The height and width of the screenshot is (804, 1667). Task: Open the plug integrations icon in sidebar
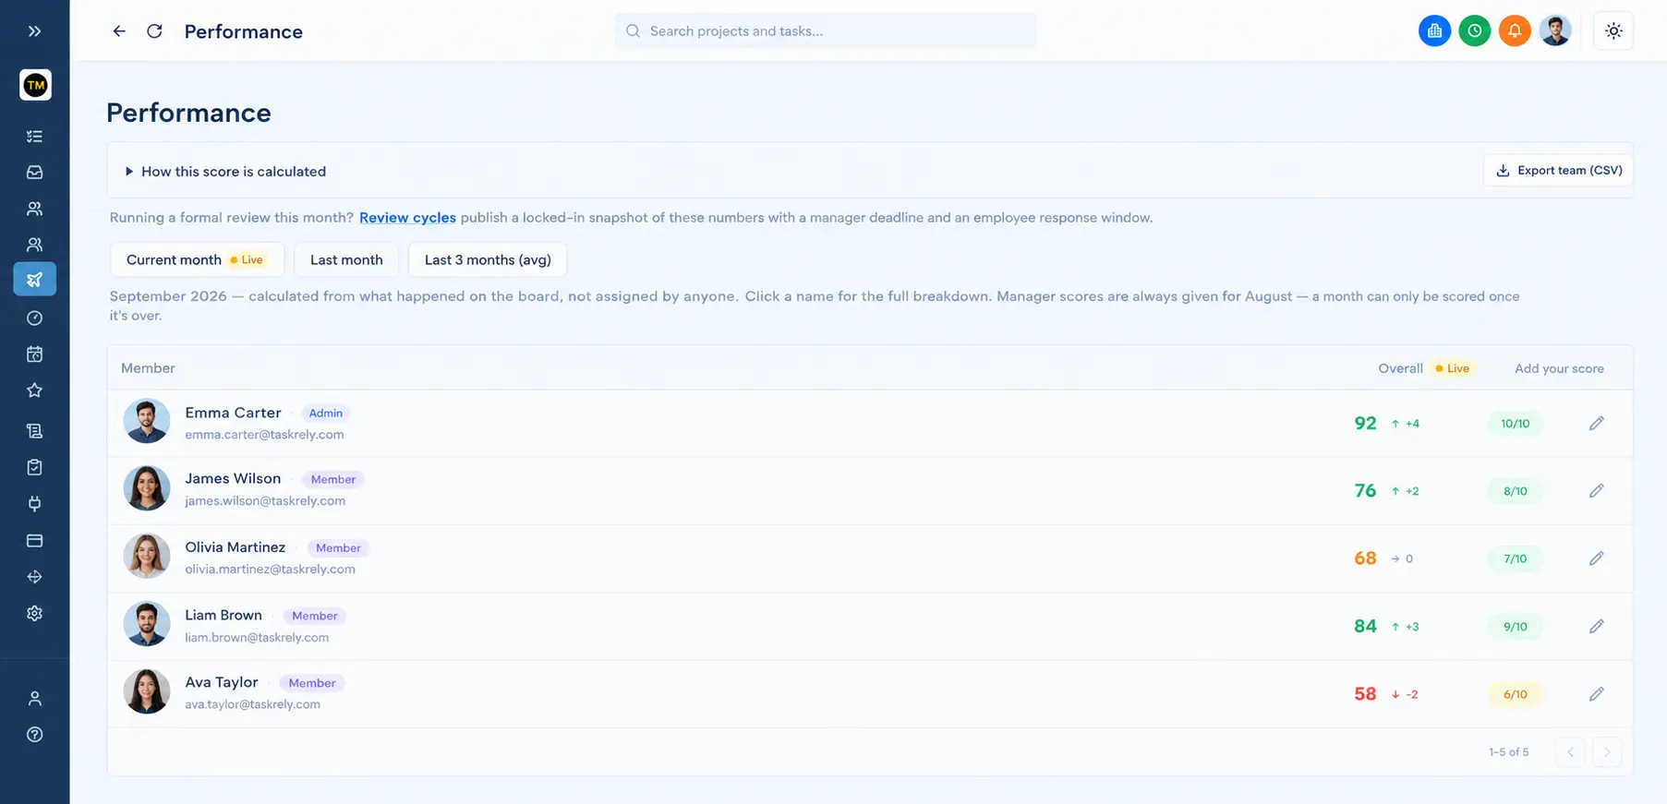tap(34, 504)
